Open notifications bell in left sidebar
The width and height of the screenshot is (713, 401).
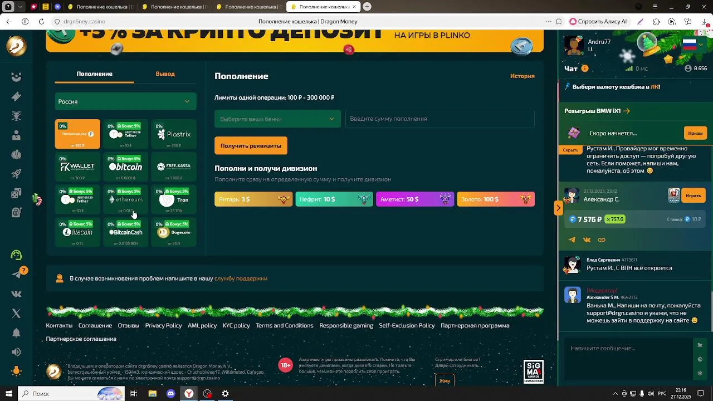click(16, 332)
